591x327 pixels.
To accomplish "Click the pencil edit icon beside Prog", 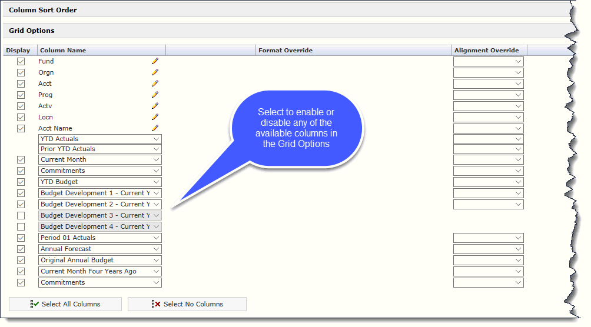I will coord(155,95).
